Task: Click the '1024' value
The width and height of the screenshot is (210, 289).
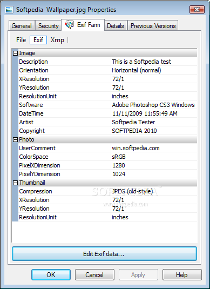Action: click(119, 174)
